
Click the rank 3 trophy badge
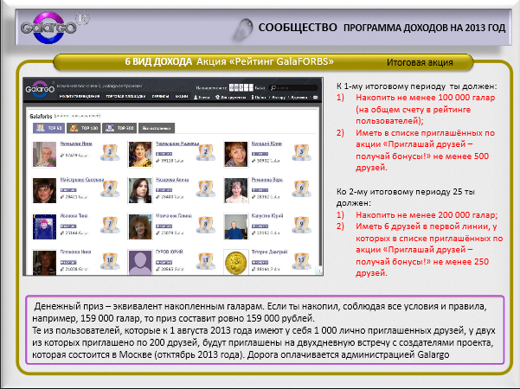[x=301, y=152]
